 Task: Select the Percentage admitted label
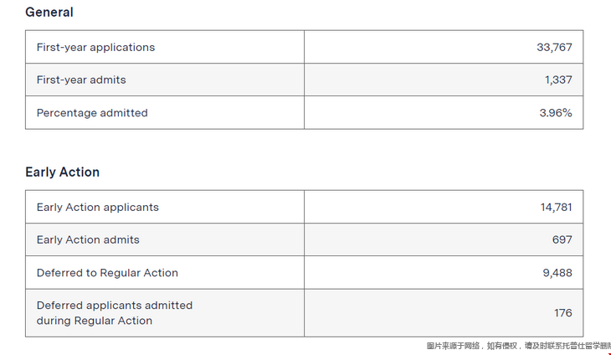click(x=92, y=113)
